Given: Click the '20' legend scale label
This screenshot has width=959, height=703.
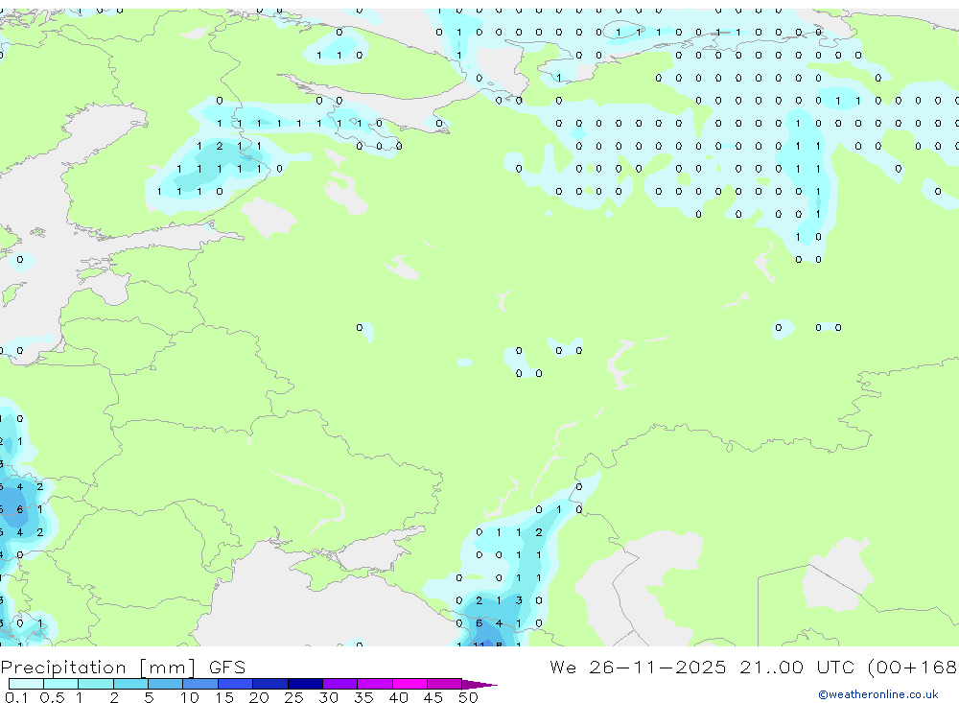Looking at the screenshot, I should point(259,697).
